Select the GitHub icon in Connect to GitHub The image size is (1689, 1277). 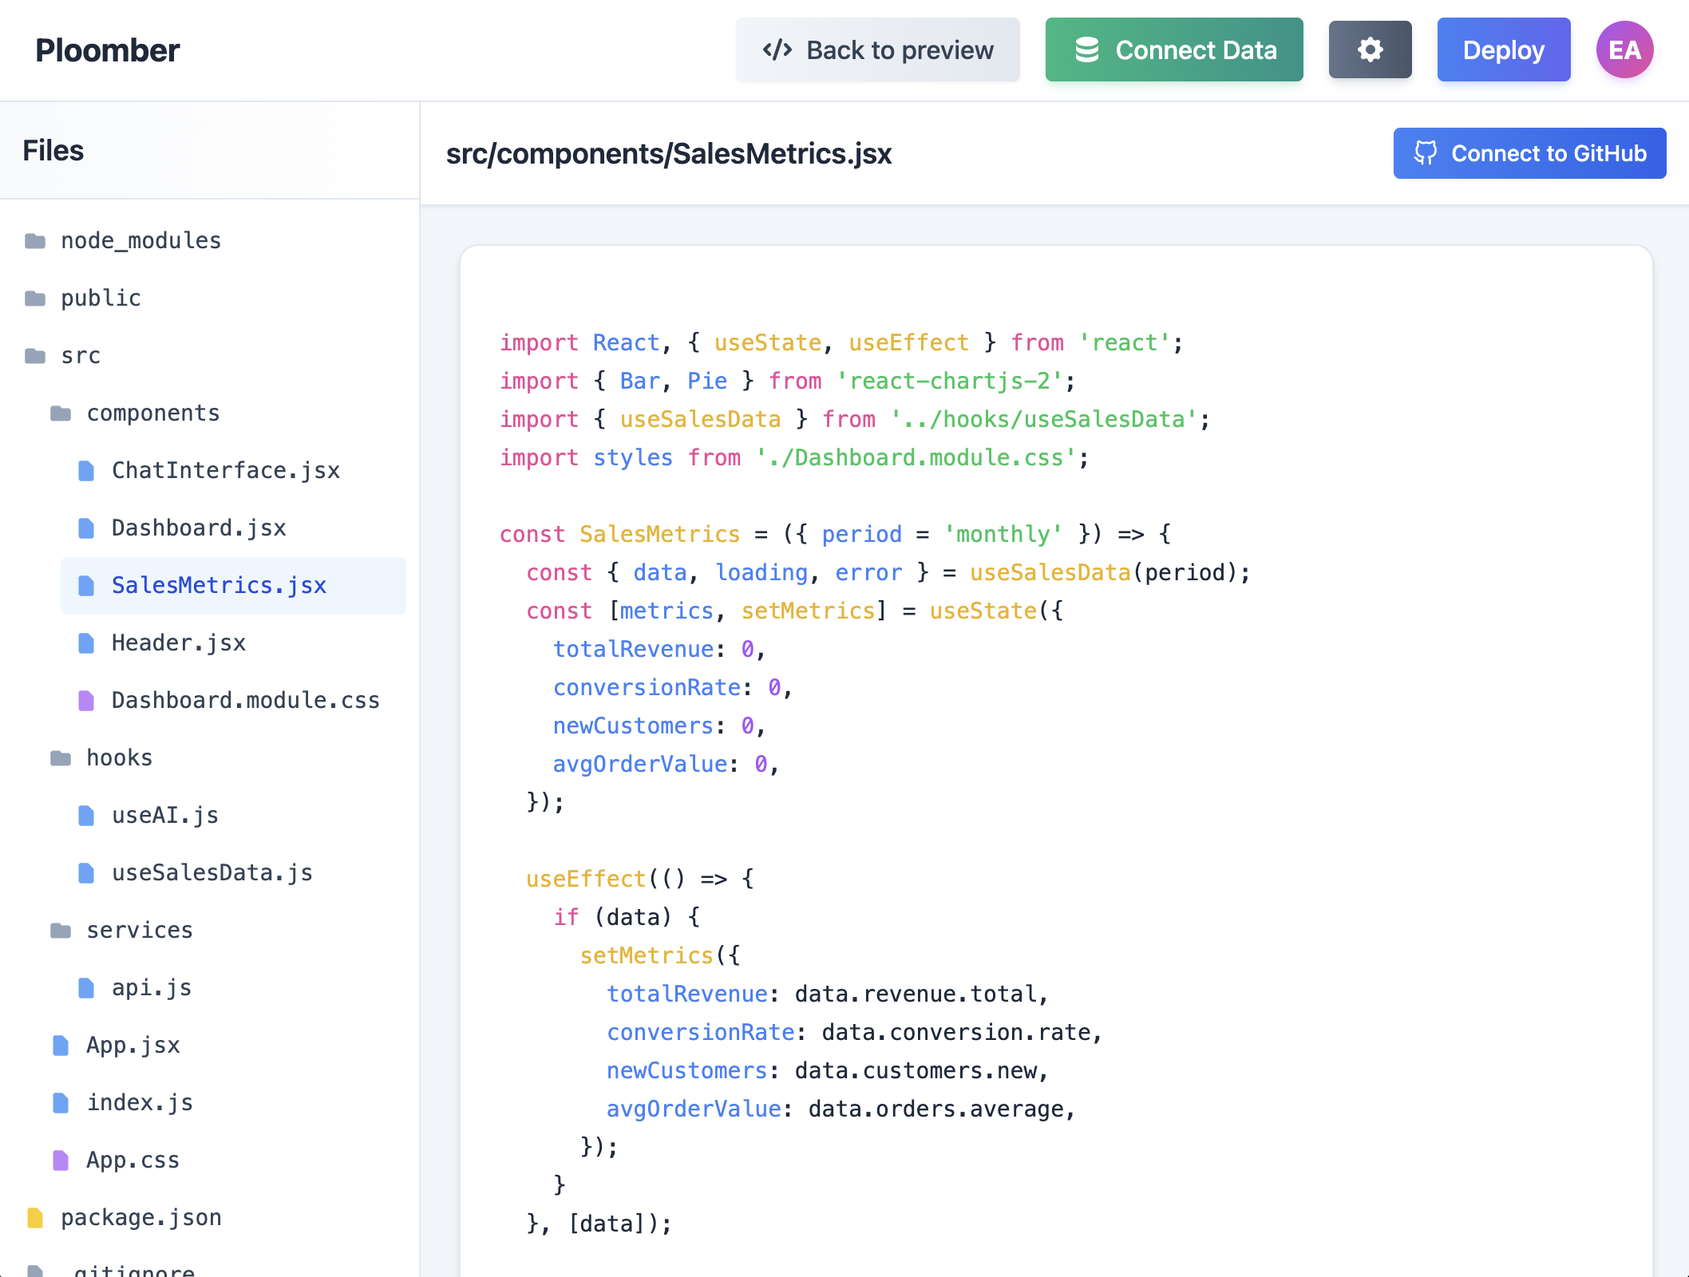coord(1427,152)
